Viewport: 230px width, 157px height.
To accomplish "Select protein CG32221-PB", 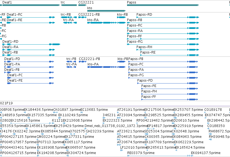I will [89, 59].
